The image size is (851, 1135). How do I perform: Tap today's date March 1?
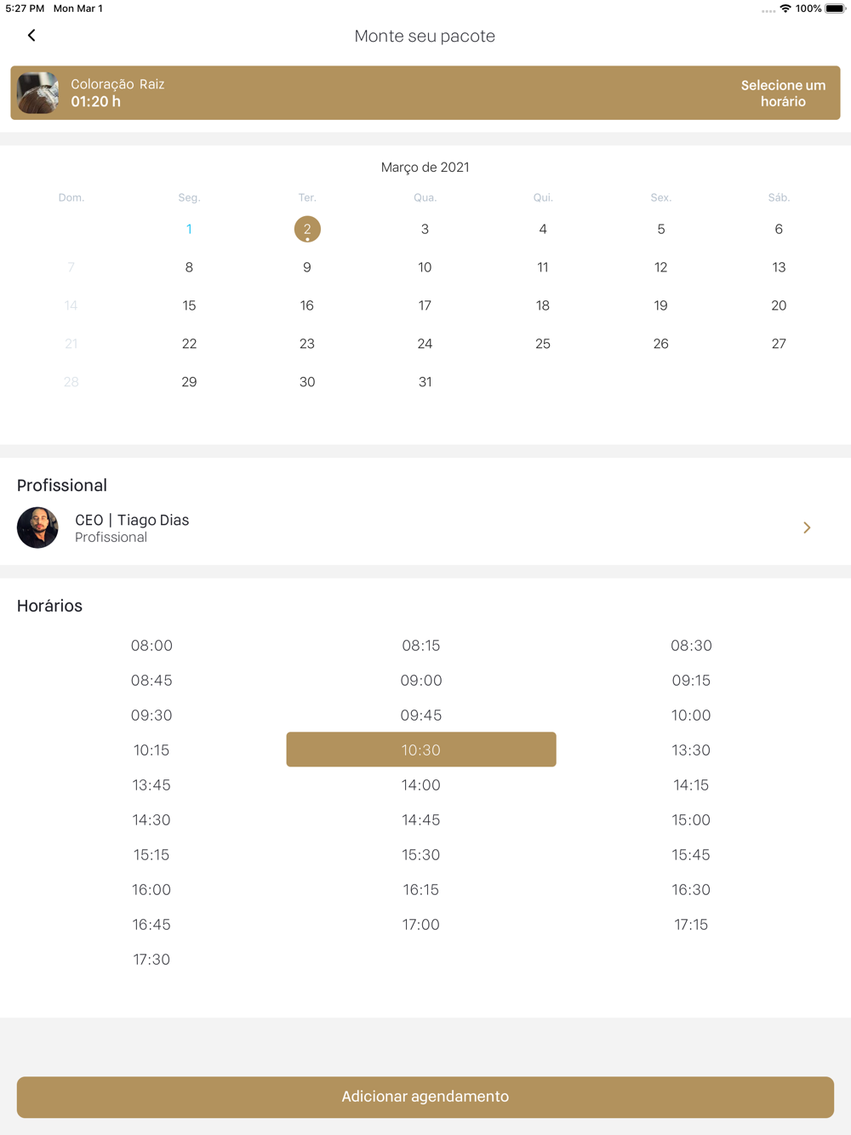click(189, 229)
